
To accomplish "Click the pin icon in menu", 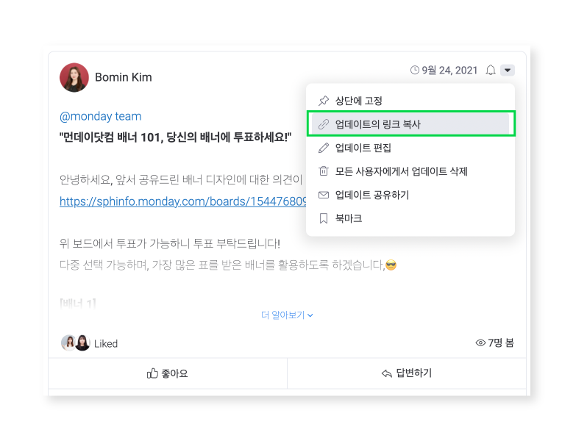I will [x=323, y=101].
